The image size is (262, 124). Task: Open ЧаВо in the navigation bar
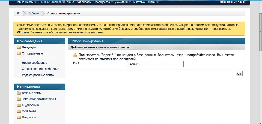[70, 2]
